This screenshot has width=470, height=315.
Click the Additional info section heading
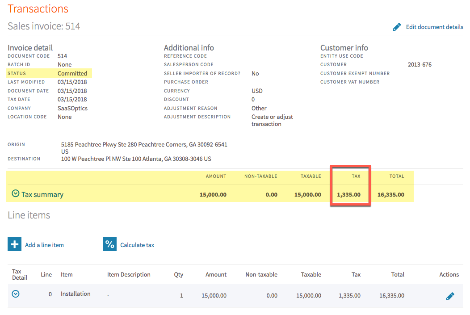189,48
